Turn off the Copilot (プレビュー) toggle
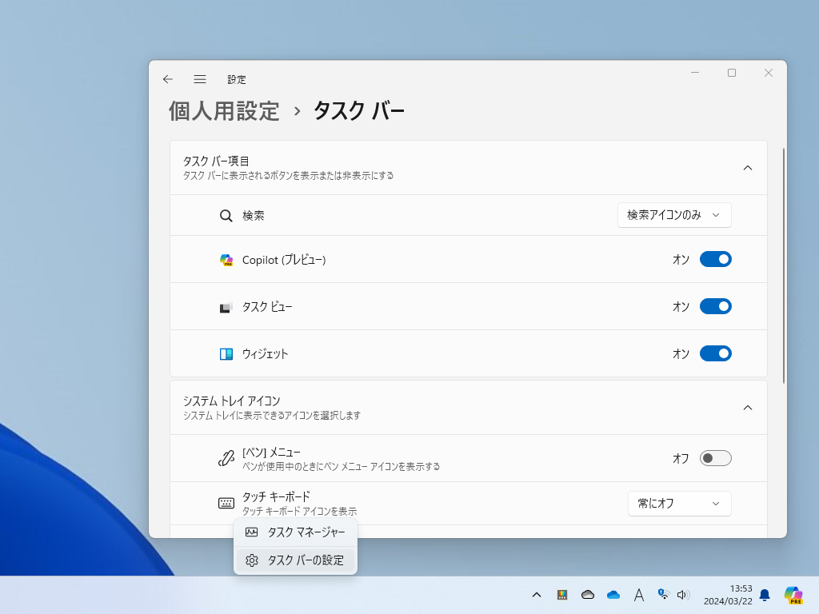Image resolution: width=819 pixels, height=614 pixels. tap(716, 259)
